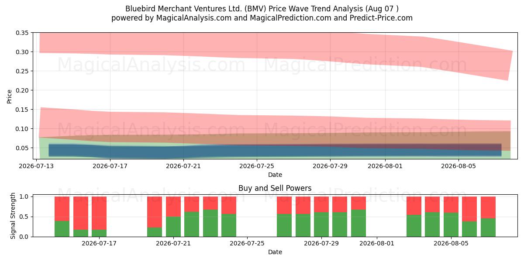Click the signal bar above the 2026-07-17 tick
Viewport: 524px width, 262px height.
coord(99,217)
